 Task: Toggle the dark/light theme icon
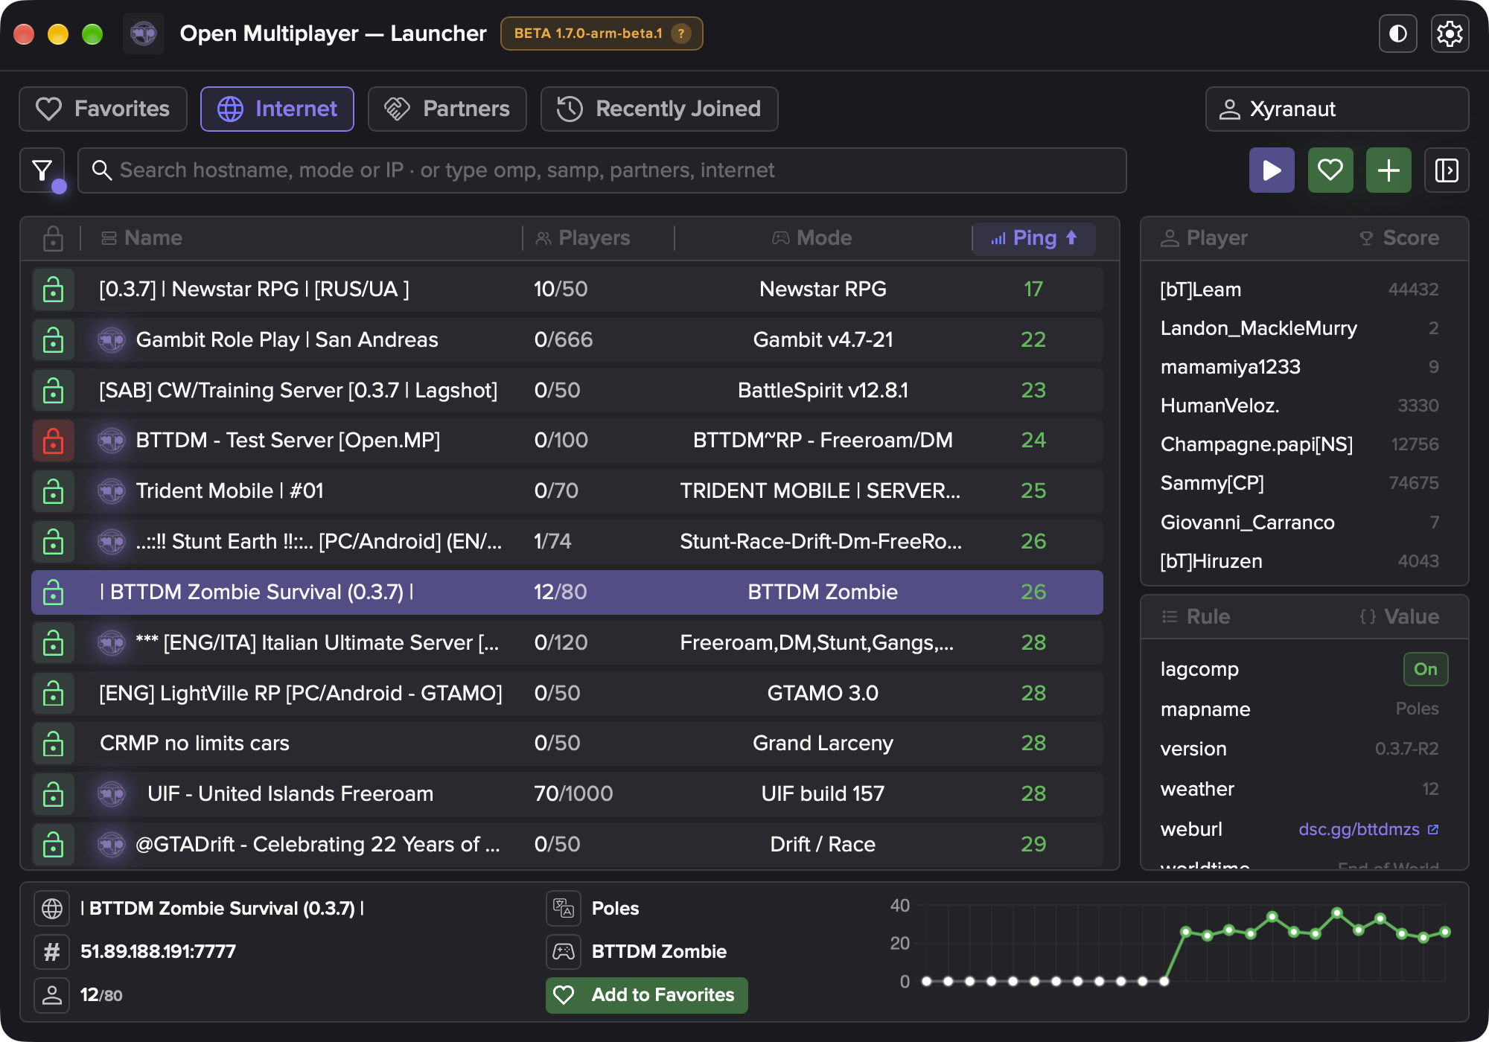(1397, 33)
